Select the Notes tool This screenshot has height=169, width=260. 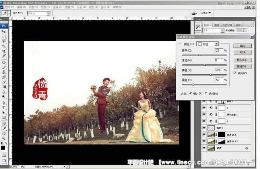(4, 124)
